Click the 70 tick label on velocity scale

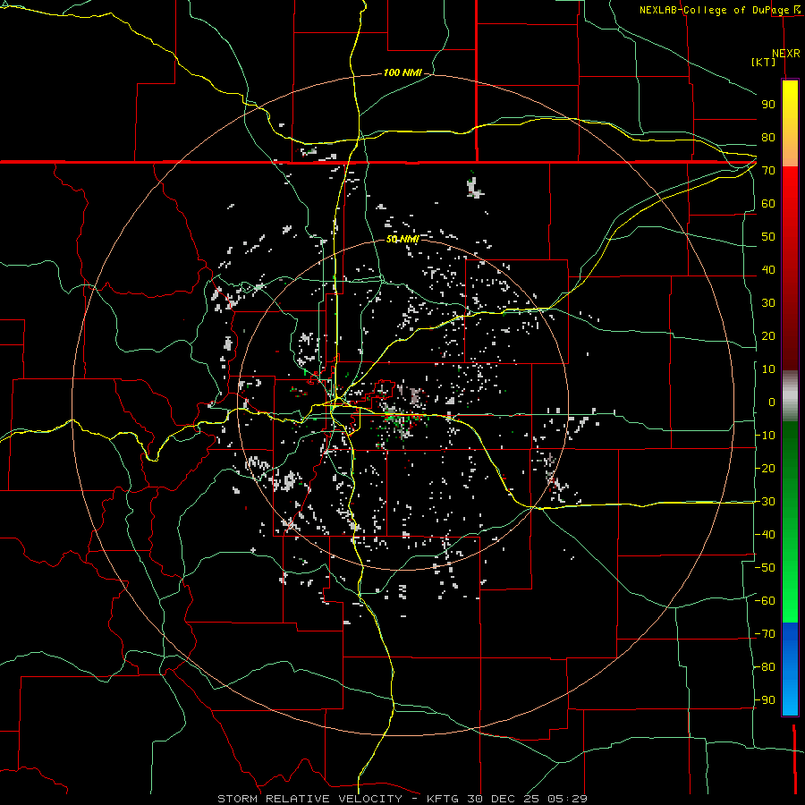(768, 171)
